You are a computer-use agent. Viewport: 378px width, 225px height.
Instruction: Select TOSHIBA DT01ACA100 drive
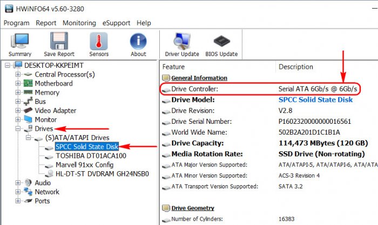coord(91,156)
